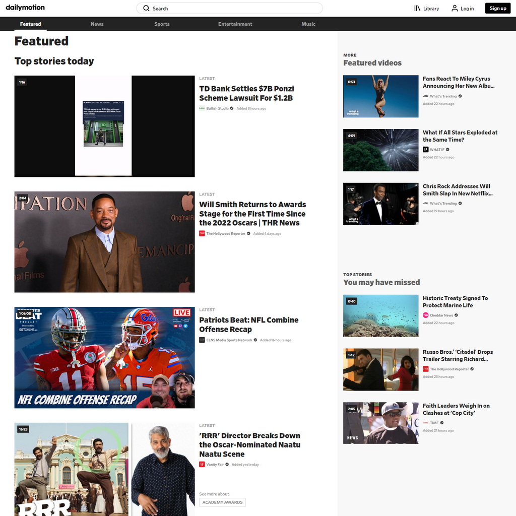Click The Hollywood Reporter name under Citadel video

pos(449,369)
